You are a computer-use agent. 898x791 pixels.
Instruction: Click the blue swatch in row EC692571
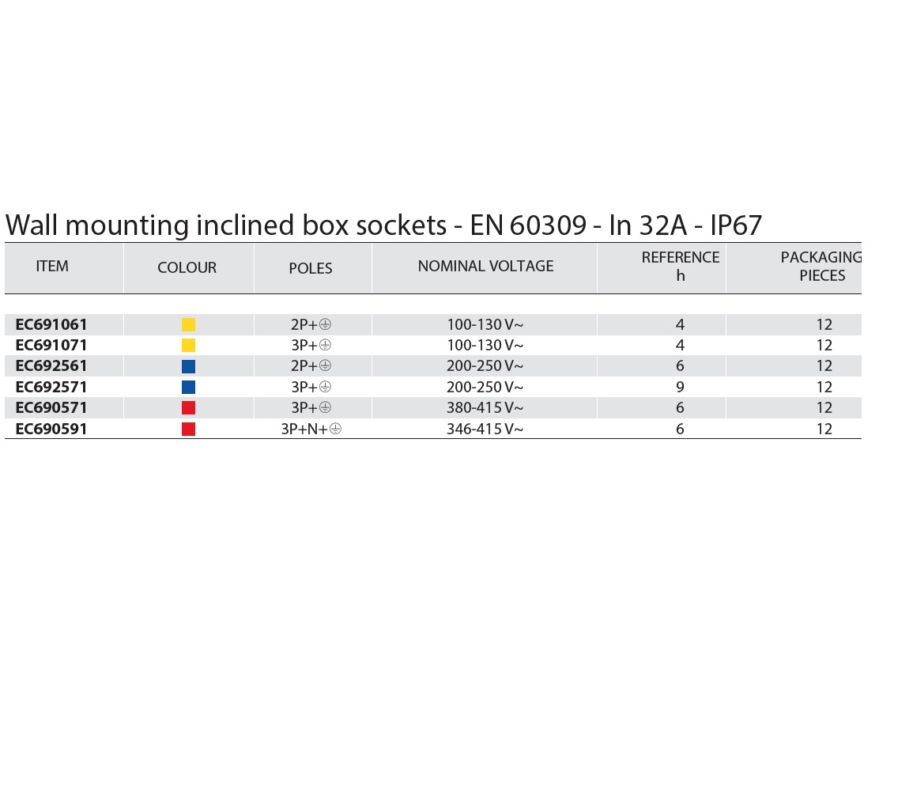tap(188, 388)
